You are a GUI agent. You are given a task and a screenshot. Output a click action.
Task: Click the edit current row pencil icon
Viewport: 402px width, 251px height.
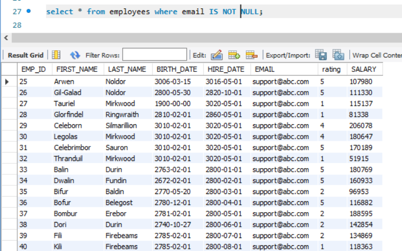(217, 55)
